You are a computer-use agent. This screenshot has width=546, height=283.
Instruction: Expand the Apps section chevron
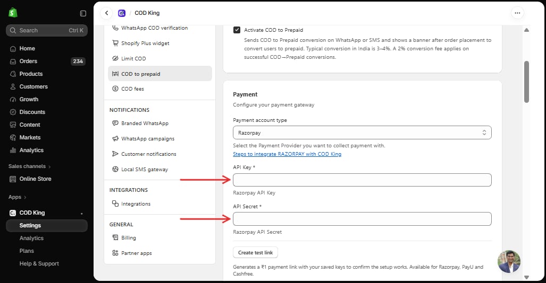(25, 197)
